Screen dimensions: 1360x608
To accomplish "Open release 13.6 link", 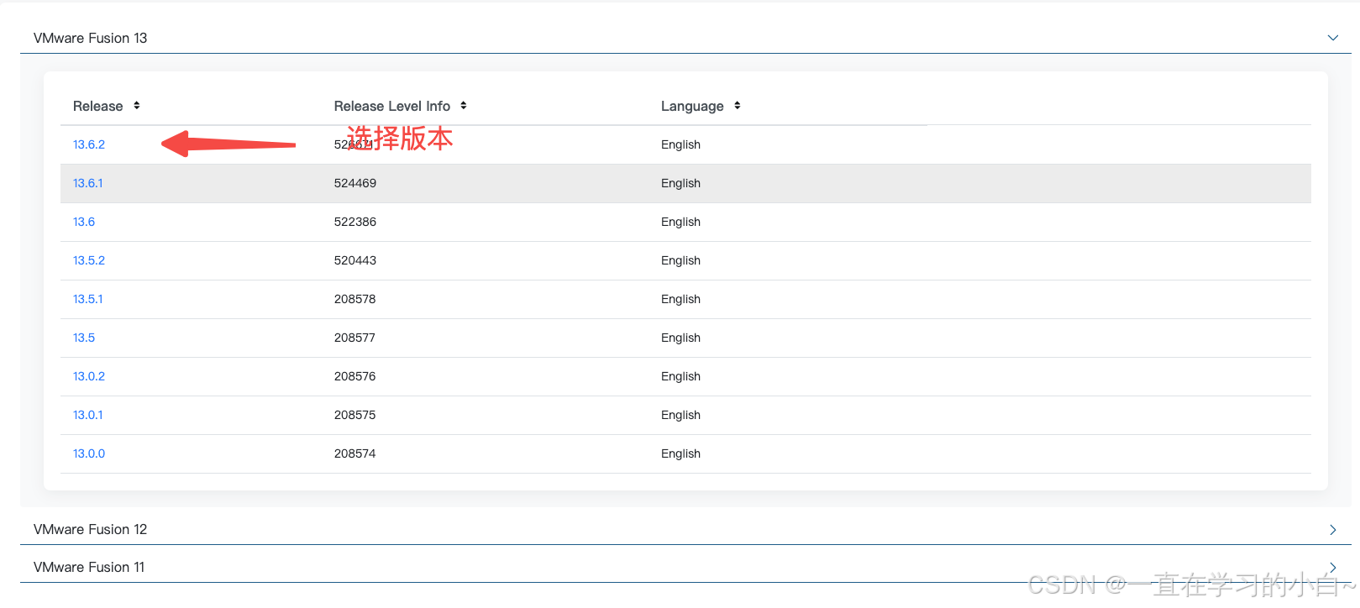I will [84, 222].
